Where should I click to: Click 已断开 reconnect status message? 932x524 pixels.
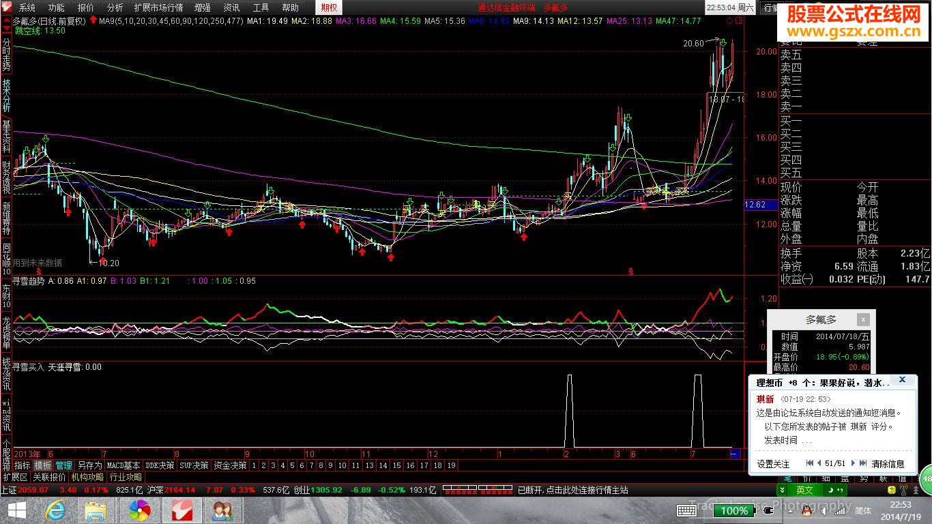pyautogui.click(x=573, y=490)
